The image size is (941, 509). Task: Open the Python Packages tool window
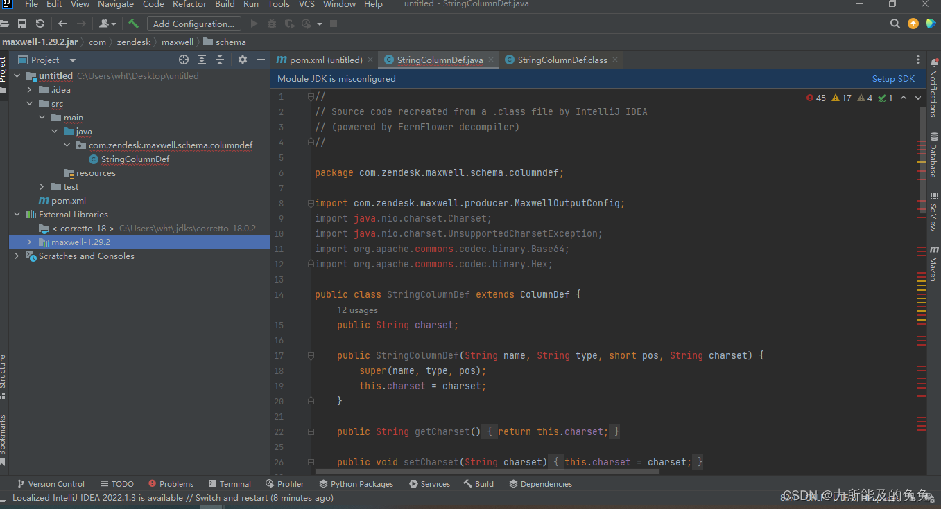click(356, 484)
